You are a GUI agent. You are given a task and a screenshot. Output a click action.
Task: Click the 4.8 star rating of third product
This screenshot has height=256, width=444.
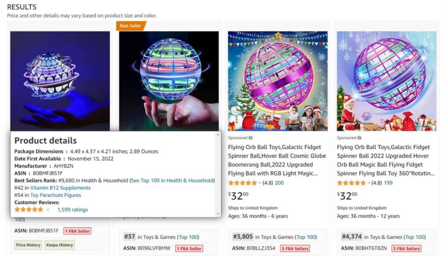(242, 183)
